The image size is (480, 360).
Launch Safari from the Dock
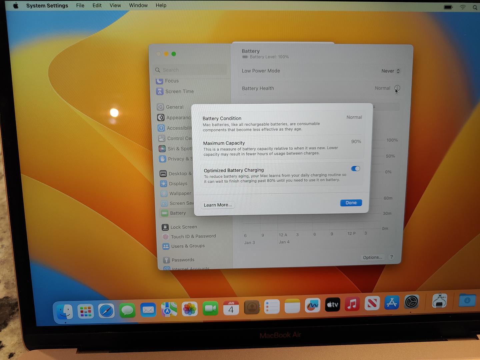pyautogui.click(x=106, y=311)
